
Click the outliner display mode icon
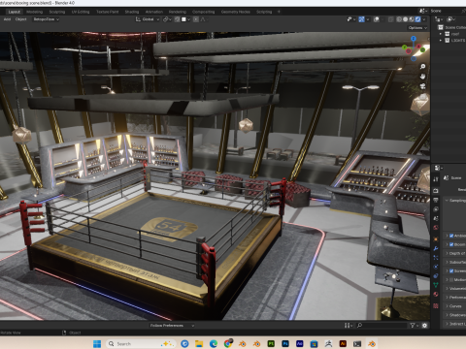point(450,19)
